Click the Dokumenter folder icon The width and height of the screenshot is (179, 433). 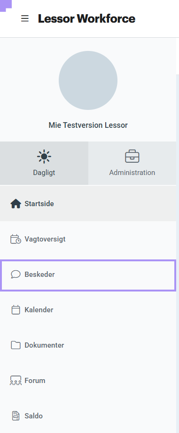pos(16,345)
